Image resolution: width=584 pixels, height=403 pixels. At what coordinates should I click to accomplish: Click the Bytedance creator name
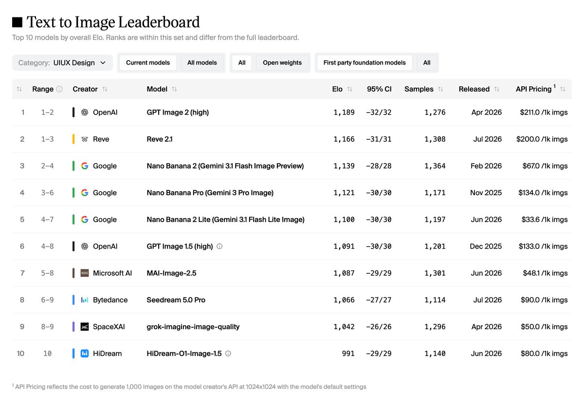point(110,300)
